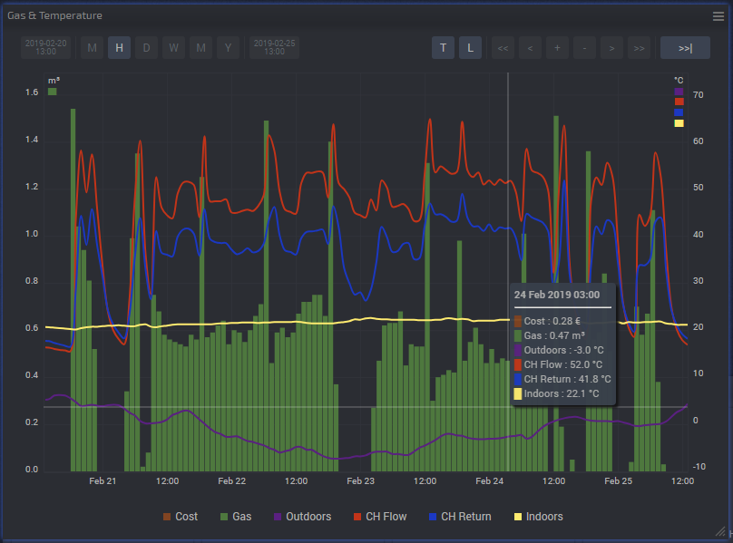Click tooltip line Cost : 0.28 €
733x543 pixels.
point(547,321)
